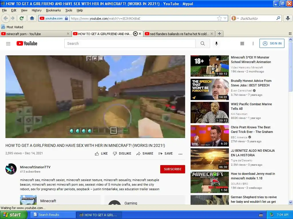The width and height of the screenshot is (293, 219).
Task: Open the Bookmarks menu
Action: [54, 10]
